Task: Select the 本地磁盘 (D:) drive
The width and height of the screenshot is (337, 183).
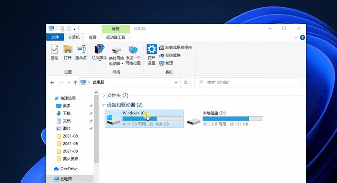Action: click(x=225, y=118)
